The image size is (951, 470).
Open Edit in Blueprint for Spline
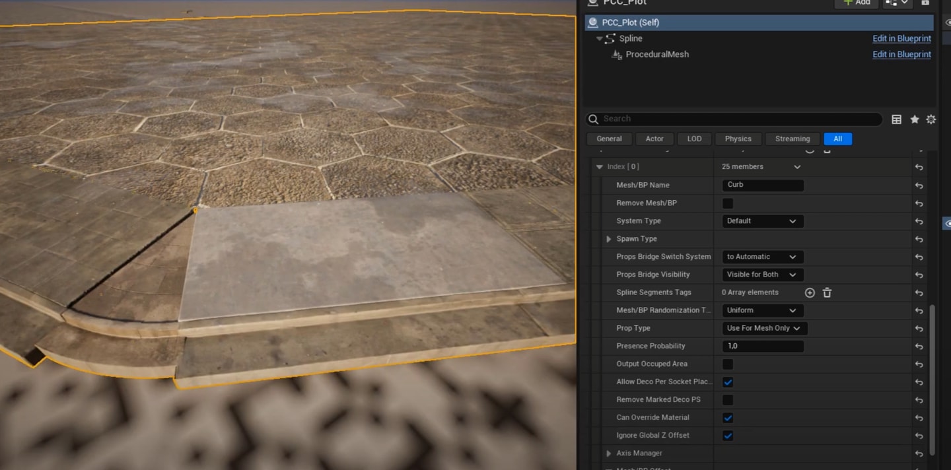tap(901, 38)
